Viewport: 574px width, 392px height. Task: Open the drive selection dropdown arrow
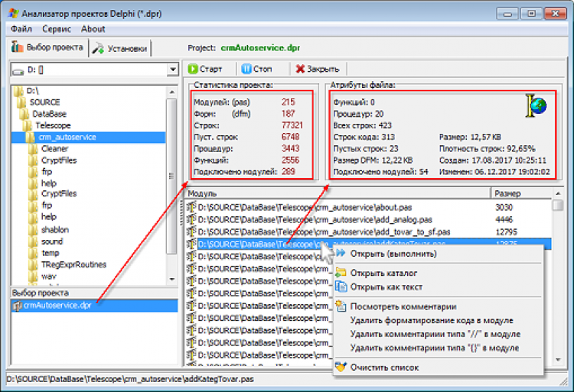pos(172,70)
